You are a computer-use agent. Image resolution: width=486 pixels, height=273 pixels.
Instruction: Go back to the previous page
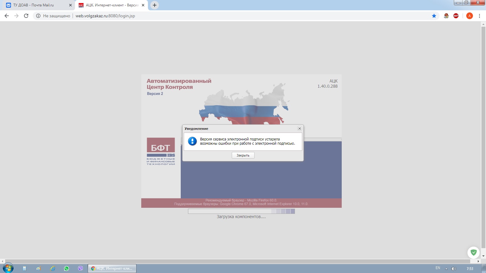(x=7, y=16)
